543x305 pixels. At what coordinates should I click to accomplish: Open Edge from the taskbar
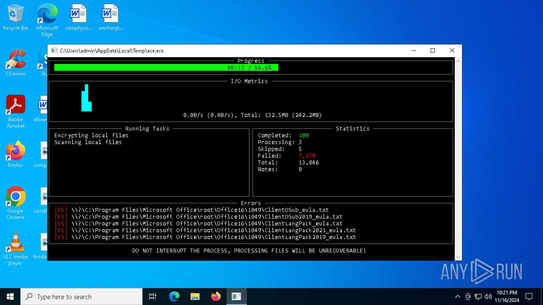[x=174, y=297]
